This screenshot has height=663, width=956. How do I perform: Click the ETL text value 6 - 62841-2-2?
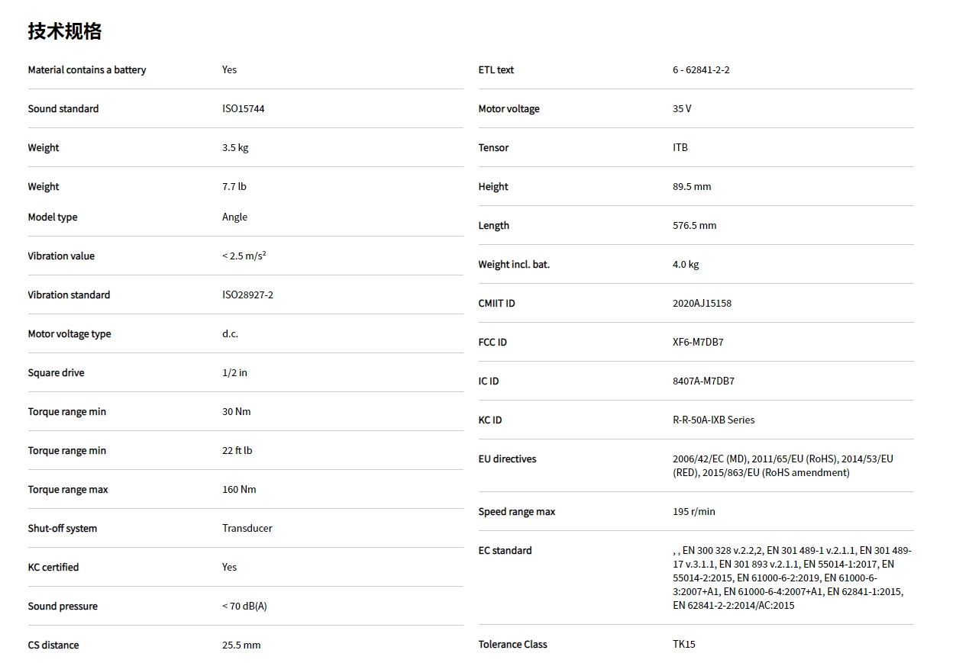701,70
